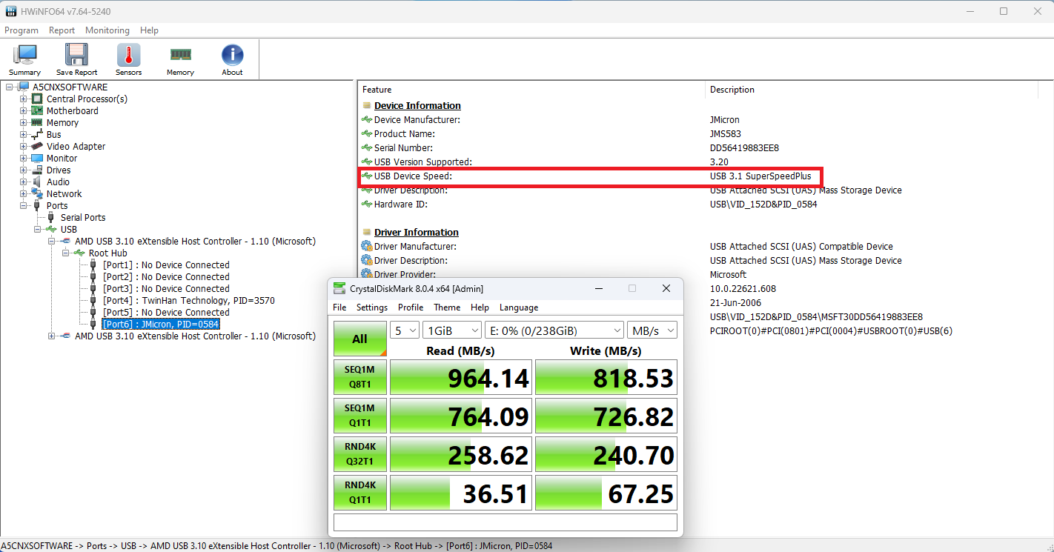Collapse the Ports tree node
The height and width of the screenshot is (552, 1054).
coord(24,205)
